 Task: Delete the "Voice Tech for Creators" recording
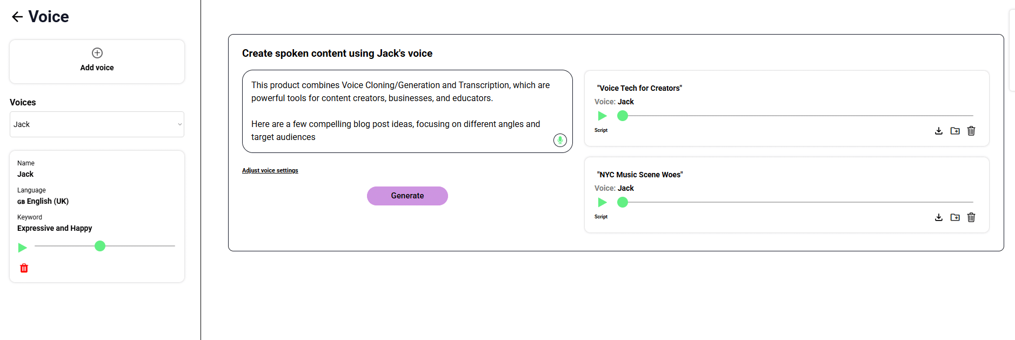click(x=971, y=131)
